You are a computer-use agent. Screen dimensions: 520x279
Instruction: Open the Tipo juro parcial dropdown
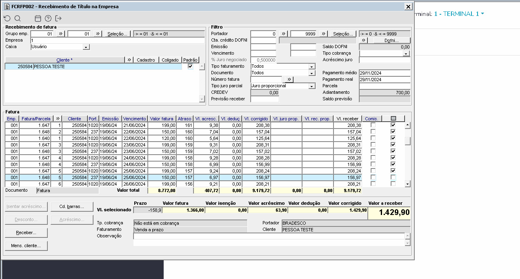[312, 86]
